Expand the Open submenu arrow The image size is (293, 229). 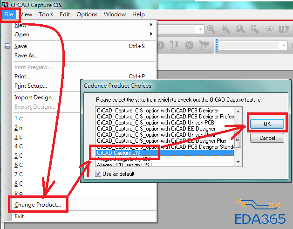151,34
